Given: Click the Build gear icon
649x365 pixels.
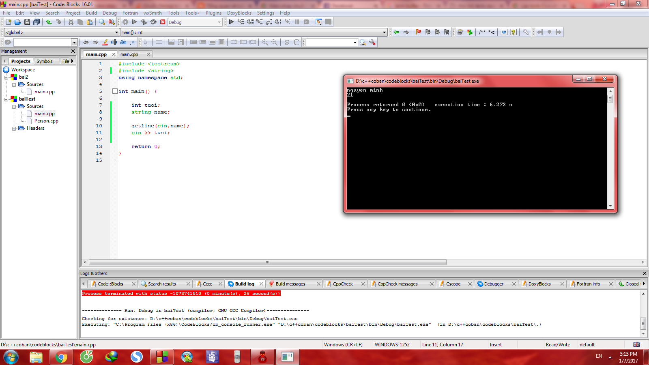Looking at the screenshot, I should (x=125, y=22).
